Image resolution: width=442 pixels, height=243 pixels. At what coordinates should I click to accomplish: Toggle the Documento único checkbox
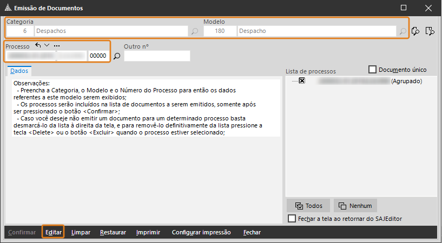tap(372, 70)
